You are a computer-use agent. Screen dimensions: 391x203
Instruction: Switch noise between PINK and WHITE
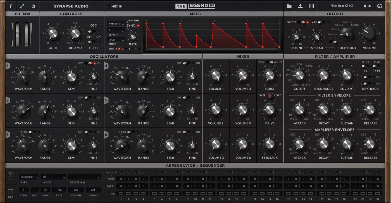tap(270, 62)
